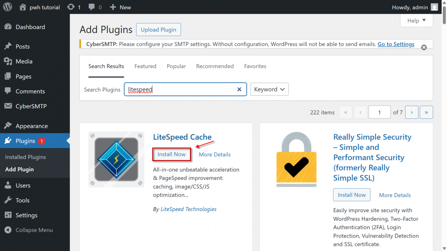The width and height of the screenshot is (447, 251).
Task: Dismiss the CyberSMTP notice
Action: tap(424, 48)
